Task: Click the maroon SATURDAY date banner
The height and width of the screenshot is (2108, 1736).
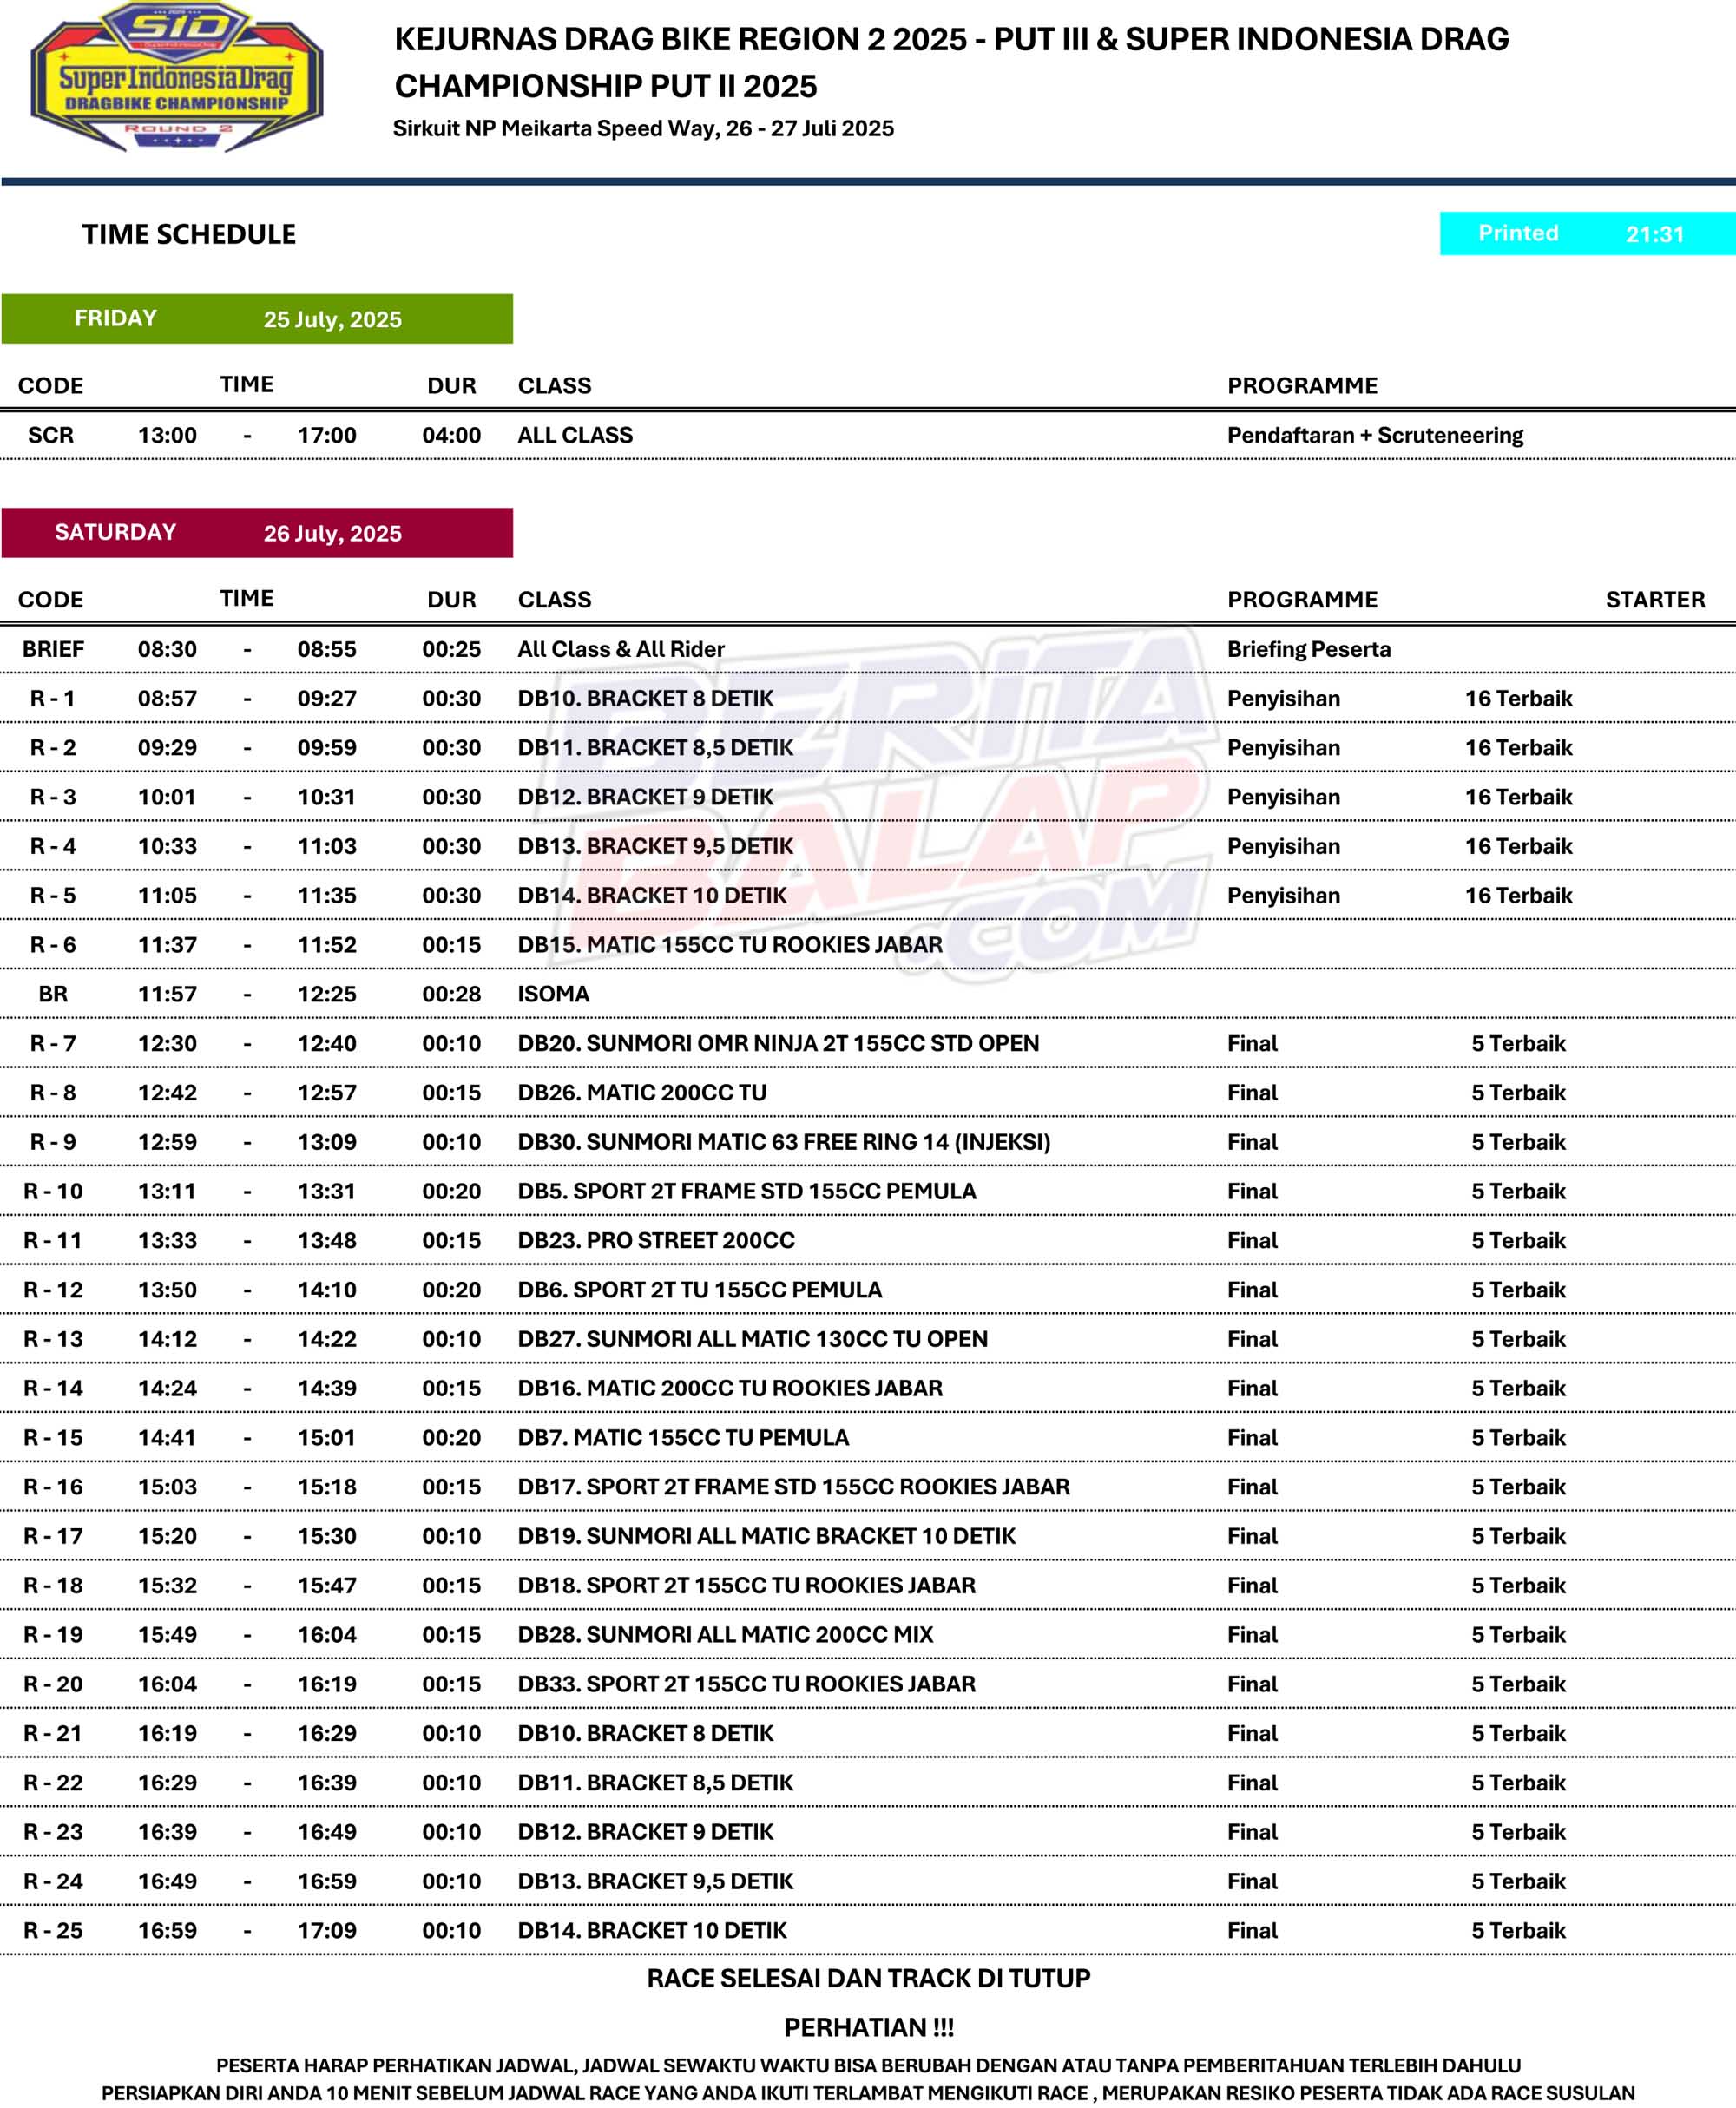Action: point(257,532)
